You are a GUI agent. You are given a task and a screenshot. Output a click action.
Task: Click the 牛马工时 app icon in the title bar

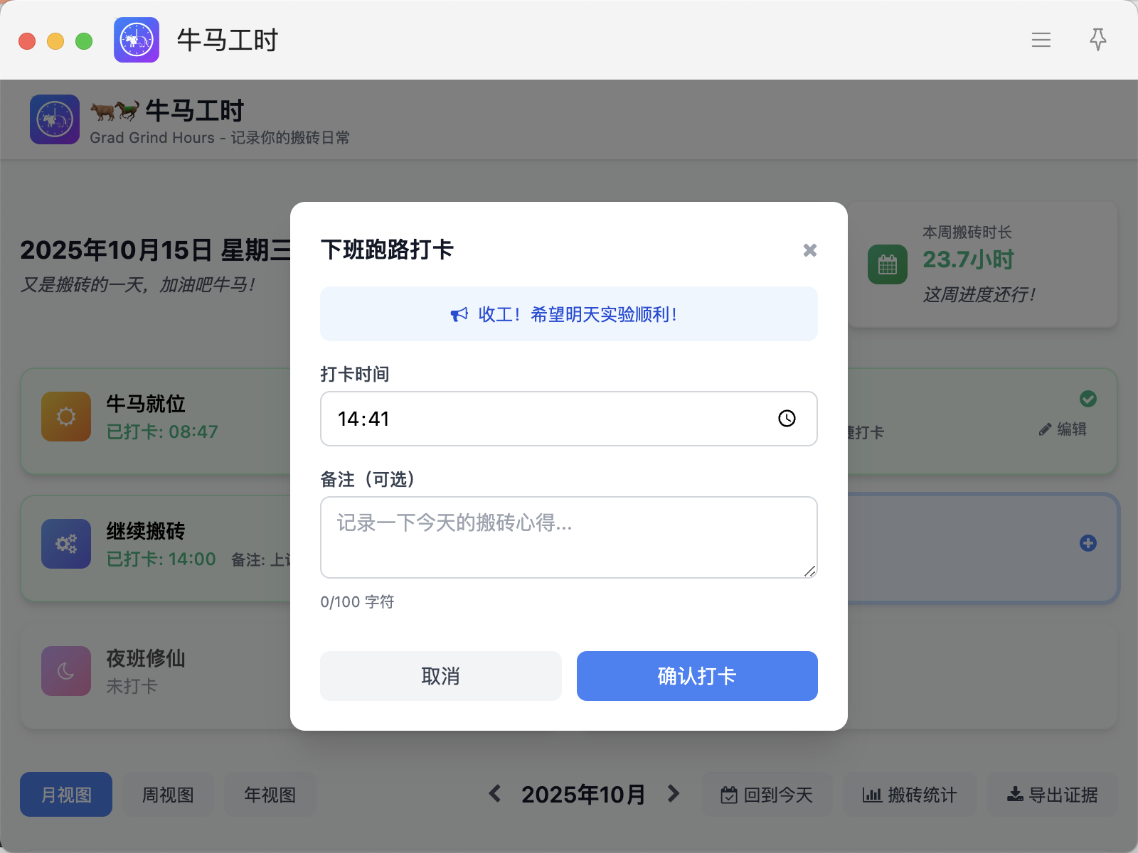point(137,40)
